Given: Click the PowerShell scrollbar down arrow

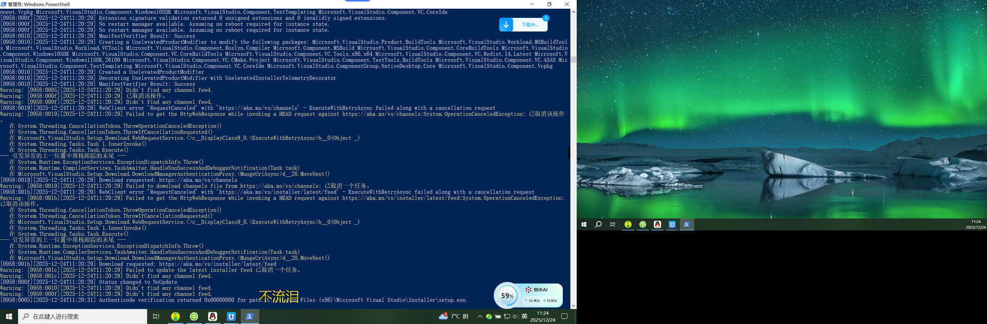Looking at the screenshot, I should tap(573, 306).
